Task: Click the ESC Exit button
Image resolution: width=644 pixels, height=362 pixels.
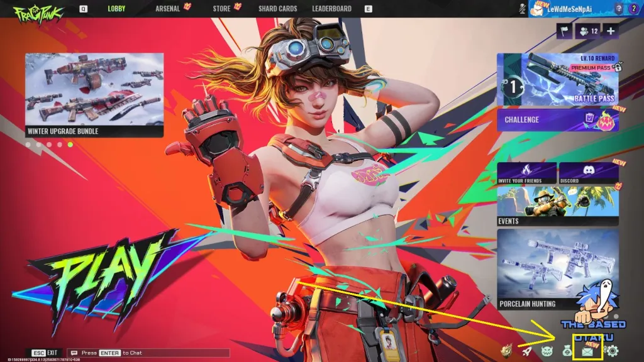Action: 45,353
